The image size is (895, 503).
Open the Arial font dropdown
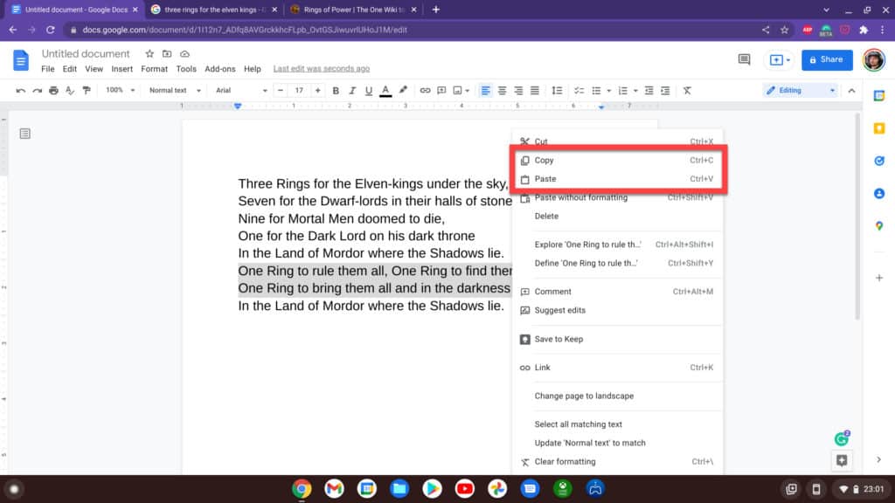(x=241, y=90)
